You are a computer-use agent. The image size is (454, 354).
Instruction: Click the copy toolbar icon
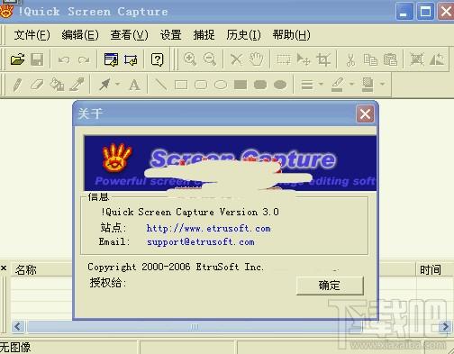[x=370, y=59]
